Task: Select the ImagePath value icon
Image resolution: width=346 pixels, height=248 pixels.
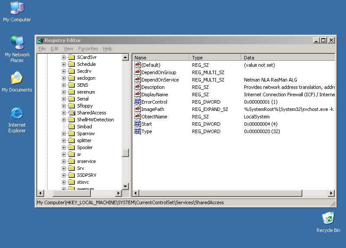Action: click(x=137, y=109)
